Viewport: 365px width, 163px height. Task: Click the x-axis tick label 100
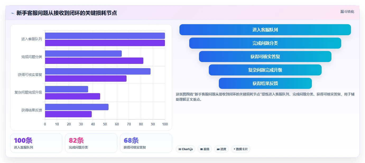[x=165, y=124]
